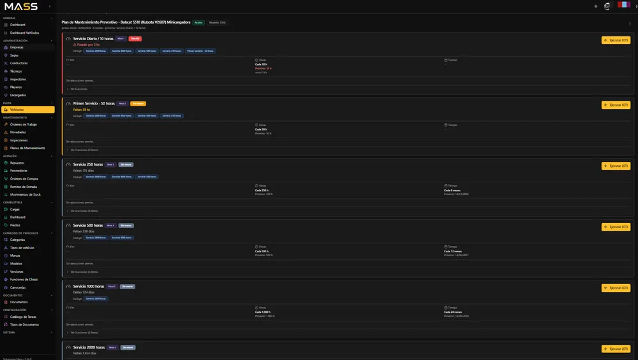Viewport: 638px width, 360px height.
Task: Click Ejecutar (OT) for Servicio Diario
Action: 616,40
